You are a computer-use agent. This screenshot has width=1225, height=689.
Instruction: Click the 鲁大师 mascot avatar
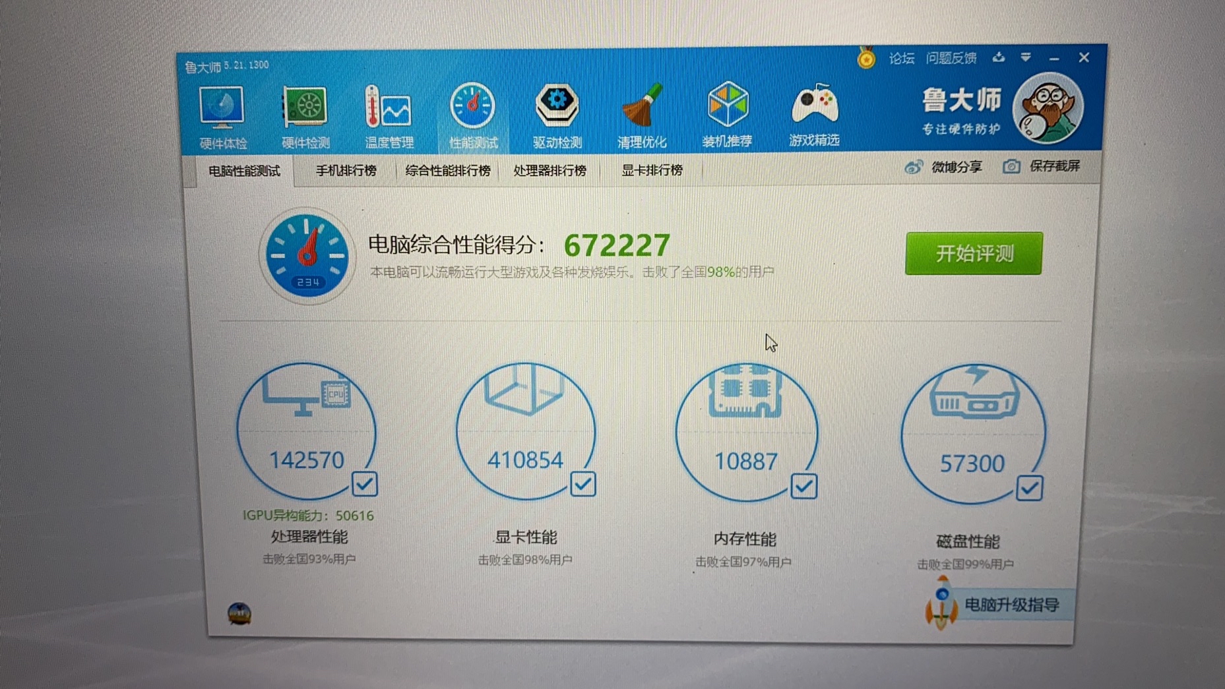click(1048, 108)
